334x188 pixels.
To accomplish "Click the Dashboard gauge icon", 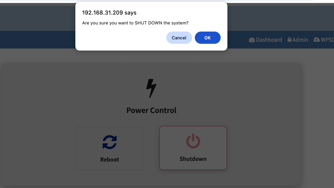I will [252, 40].
